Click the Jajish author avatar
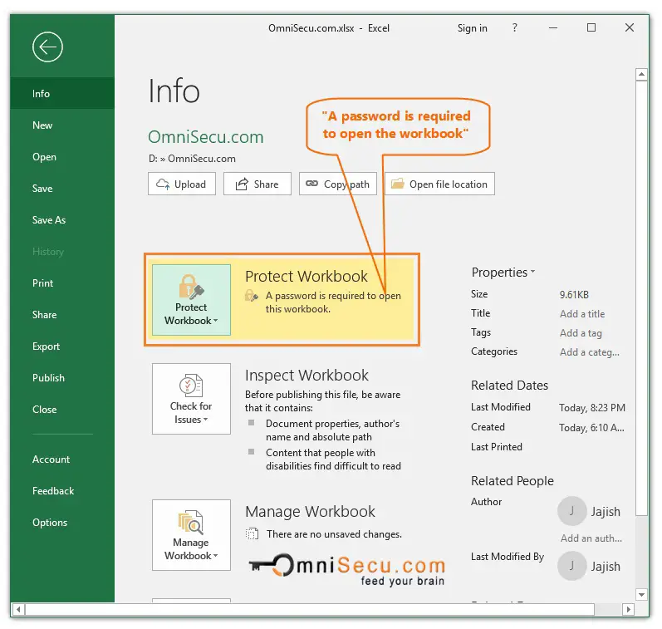This screenshot has width=662, height=629. coord(571,511)
